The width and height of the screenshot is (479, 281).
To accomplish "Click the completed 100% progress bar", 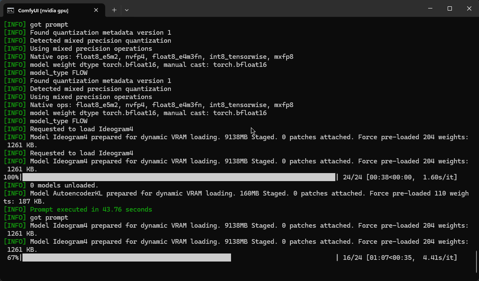I will click(x=179, y=177).
